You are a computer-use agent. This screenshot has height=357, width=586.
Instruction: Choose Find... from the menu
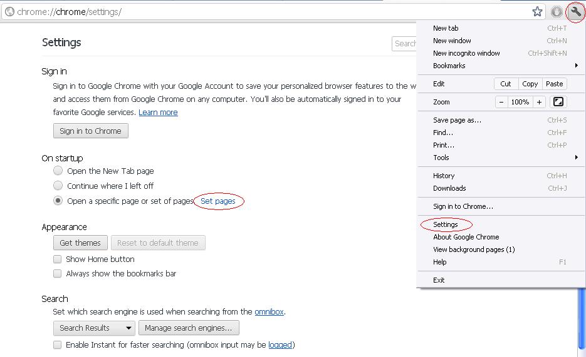point(501,133)
